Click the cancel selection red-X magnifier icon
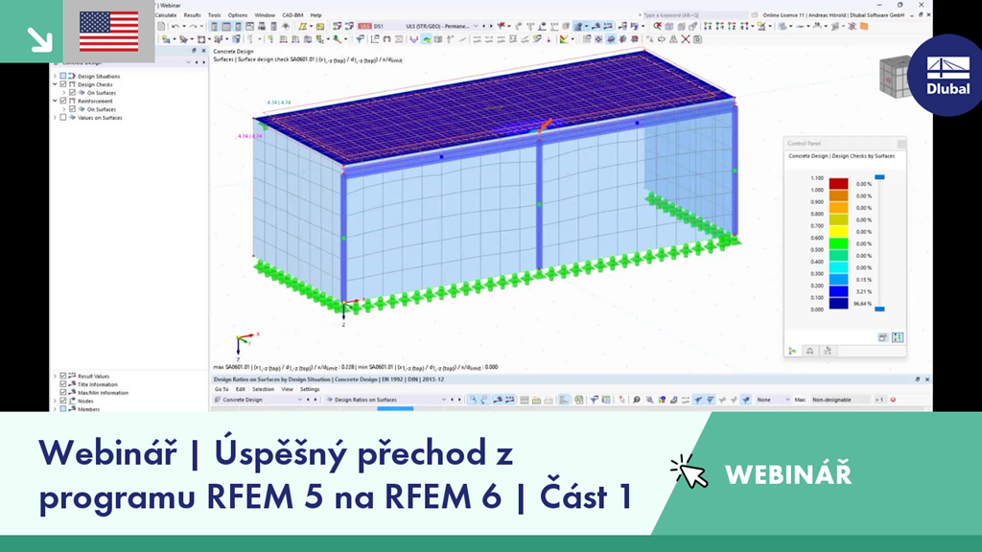Image resolution: width=982 pixels, height=552 pixels. point(657,26)
